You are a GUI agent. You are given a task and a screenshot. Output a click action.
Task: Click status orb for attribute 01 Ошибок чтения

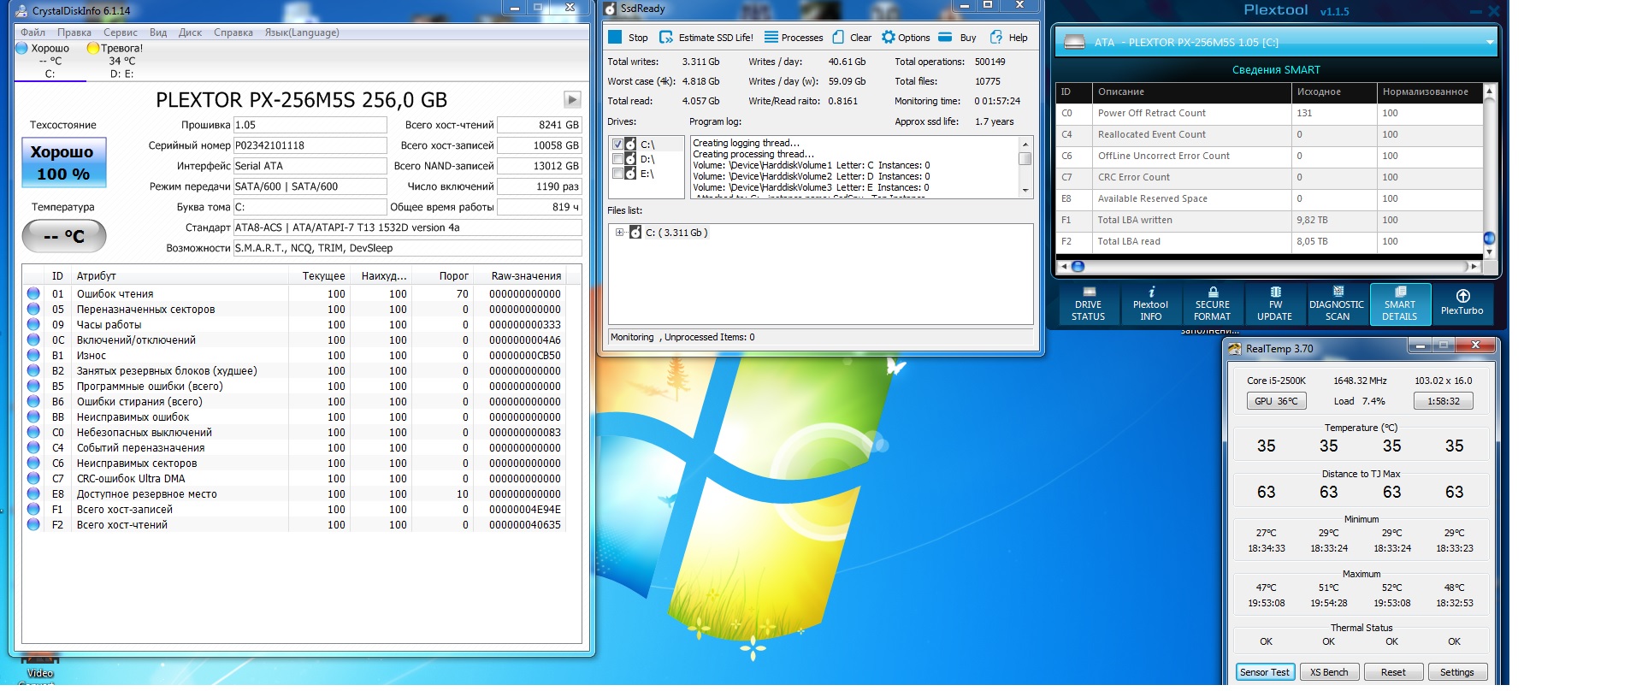click(33, 293)
